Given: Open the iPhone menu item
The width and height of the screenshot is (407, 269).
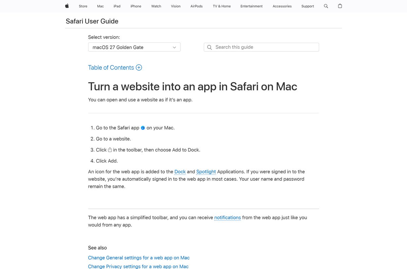Looking at the screenshot, I should click(136, 6).
